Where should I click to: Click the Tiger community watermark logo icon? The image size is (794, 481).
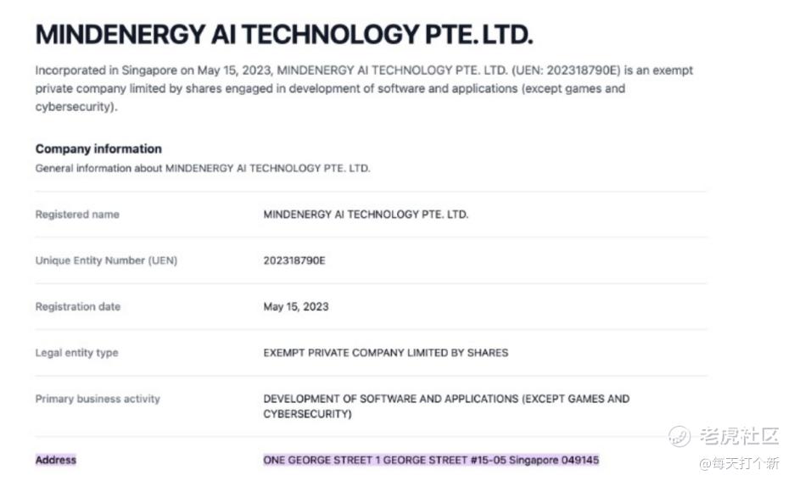pos(679,436)
